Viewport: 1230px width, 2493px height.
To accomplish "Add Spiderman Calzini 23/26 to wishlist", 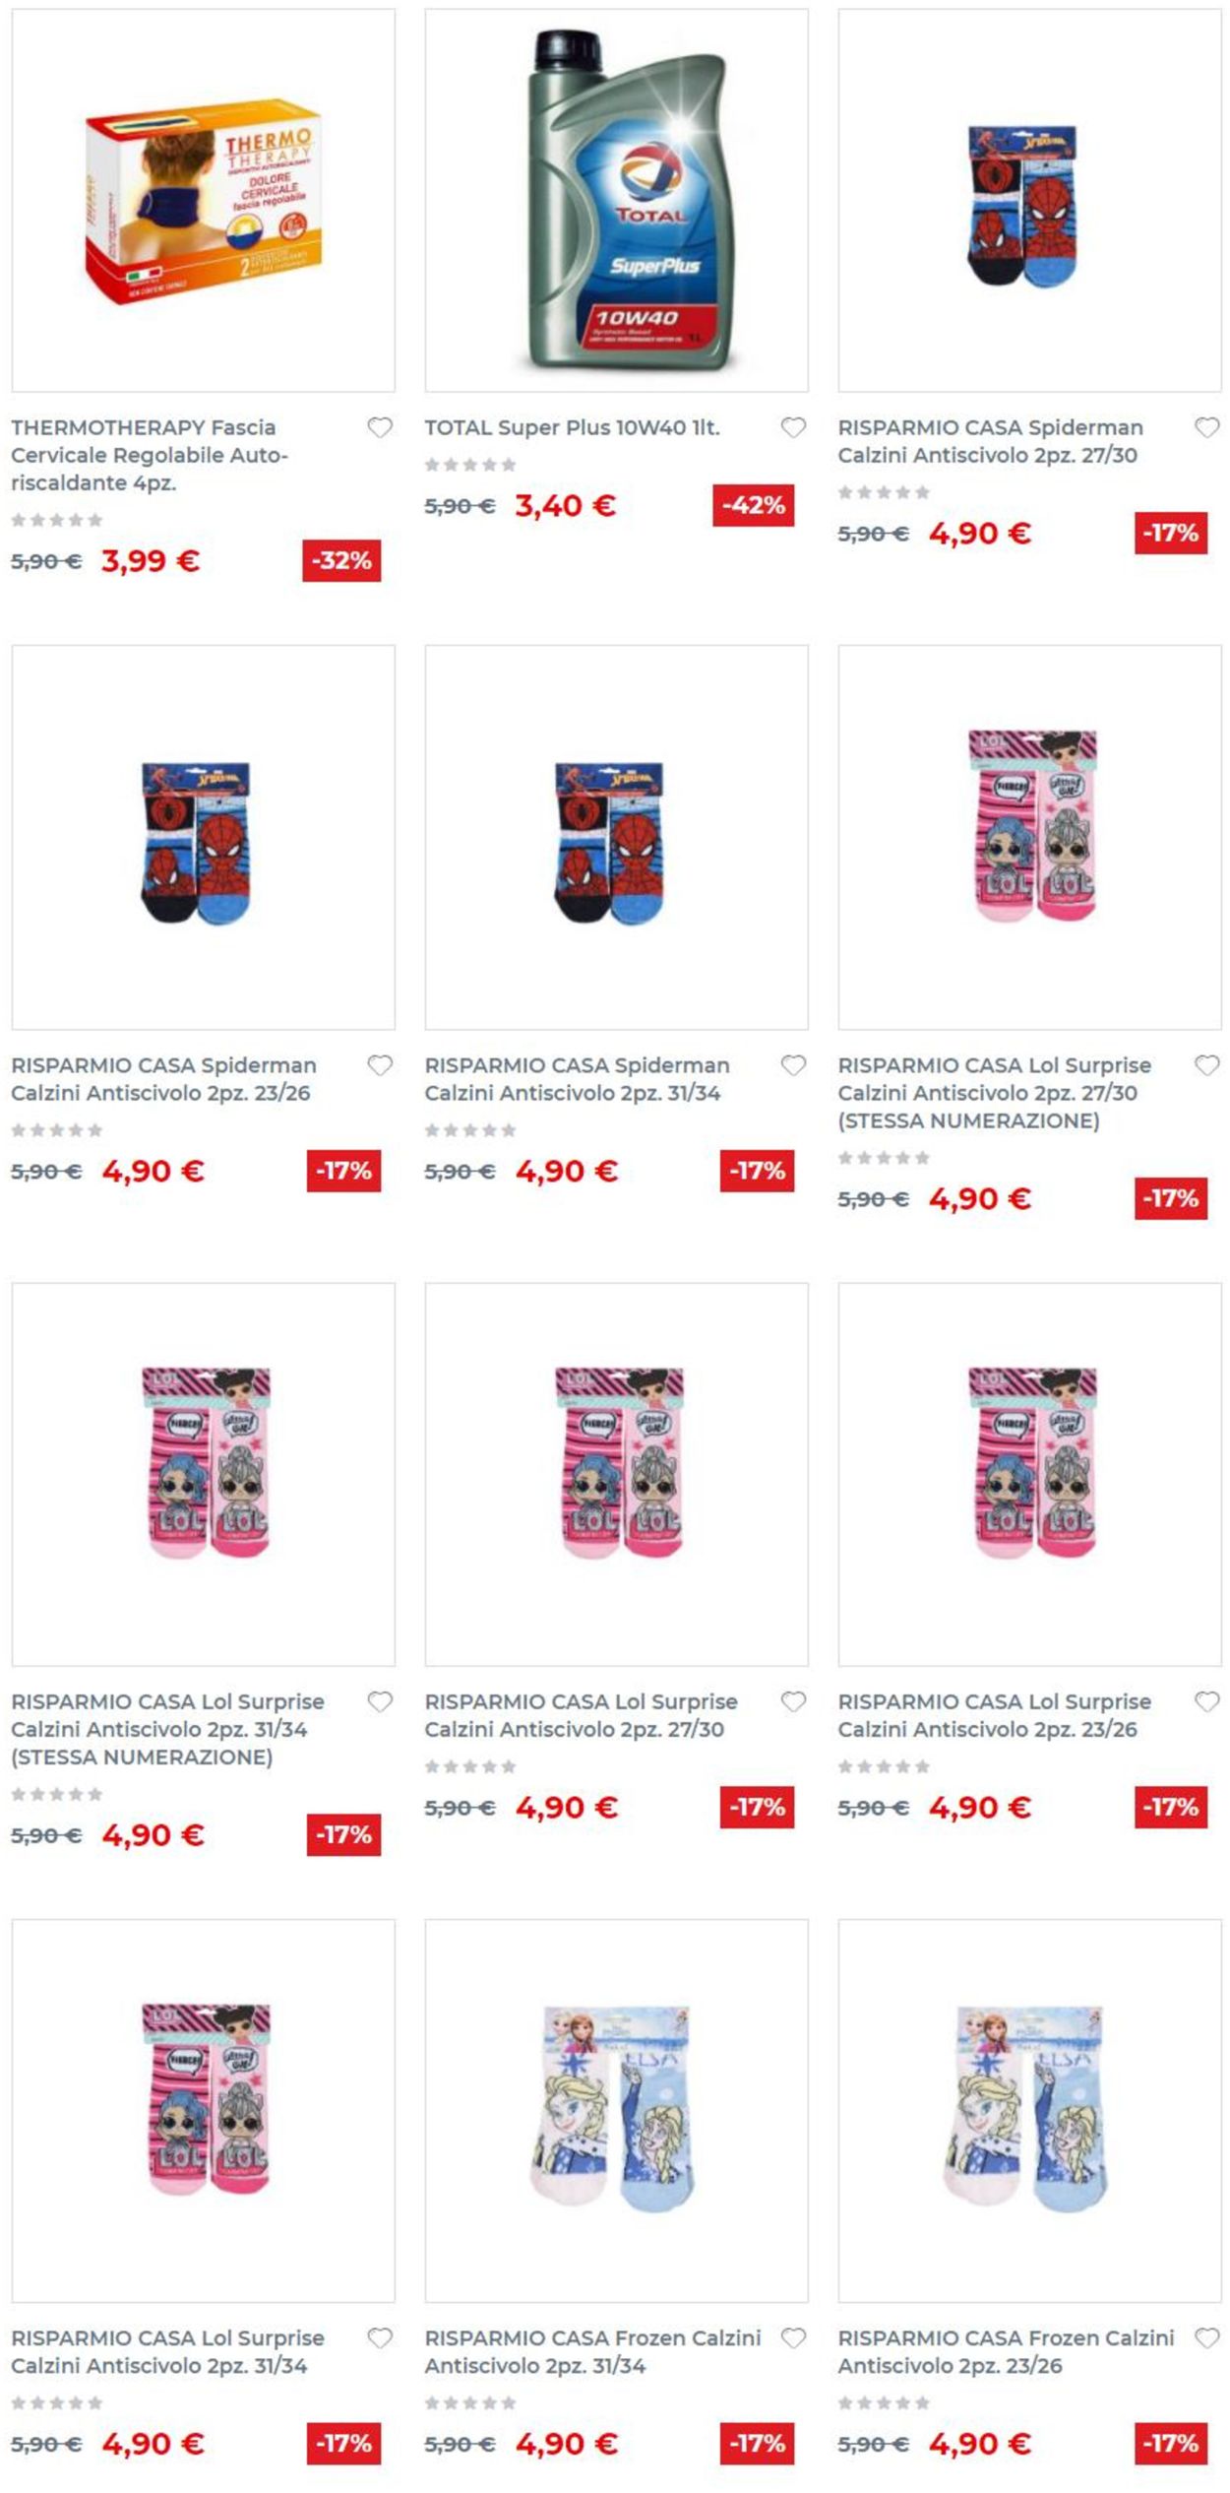I will (x=380, y=1065).
